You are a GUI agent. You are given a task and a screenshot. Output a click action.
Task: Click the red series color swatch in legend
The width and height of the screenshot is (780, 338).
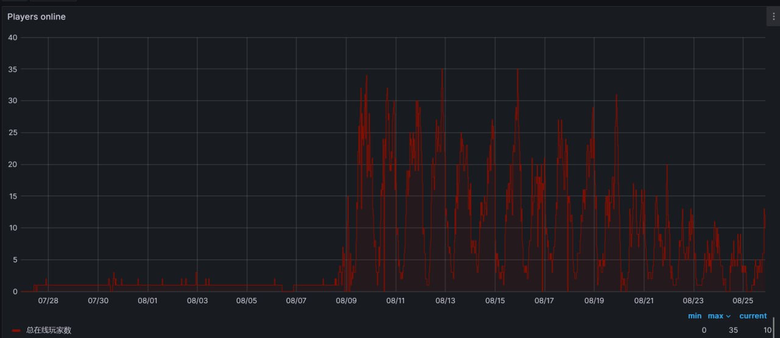pos(16,330)
